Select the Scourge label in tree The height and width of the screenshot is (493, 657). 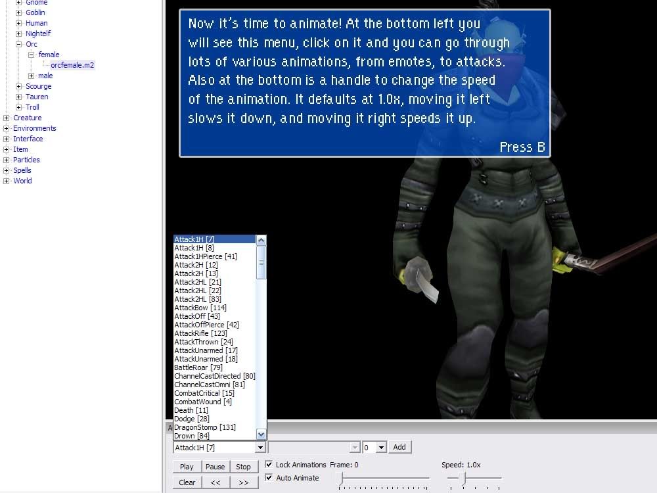(x=39, y=86)
